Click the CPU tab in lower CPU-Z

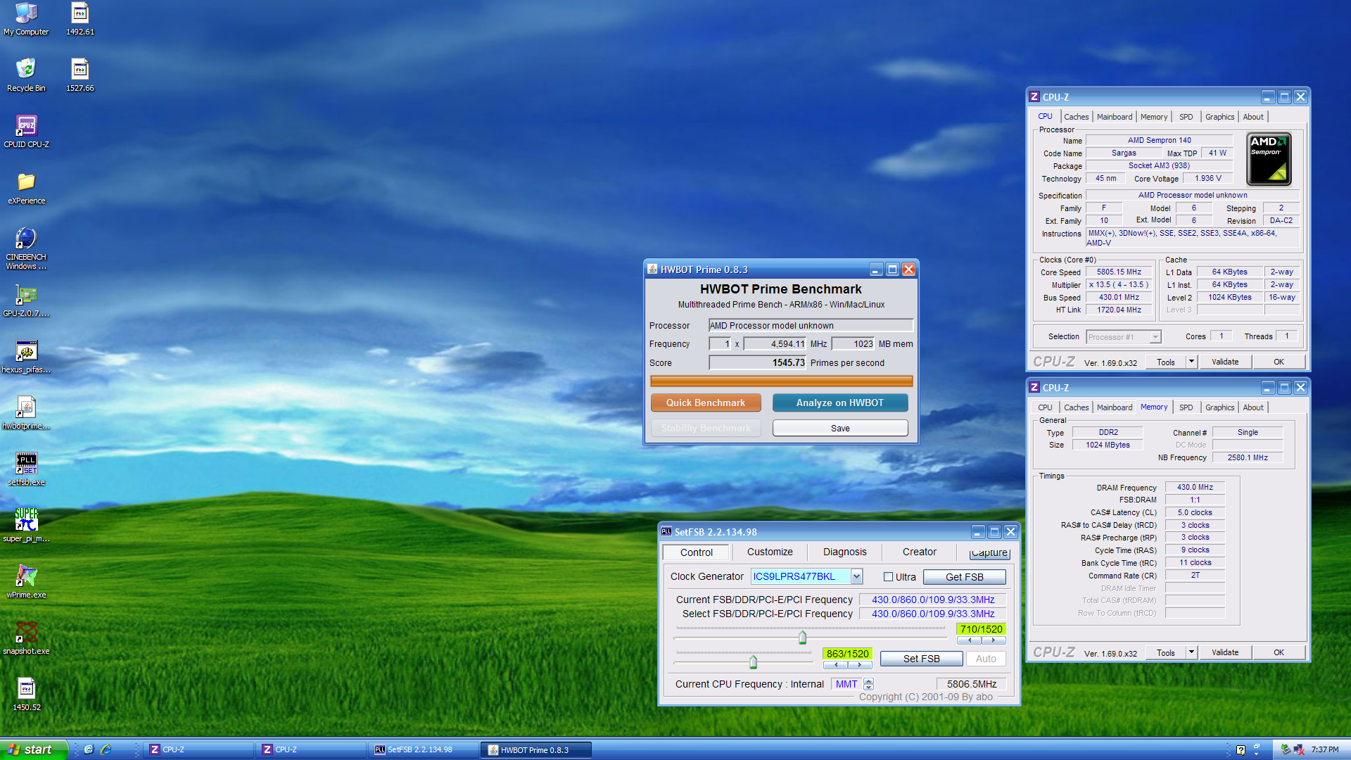[x=1045, y=407]
